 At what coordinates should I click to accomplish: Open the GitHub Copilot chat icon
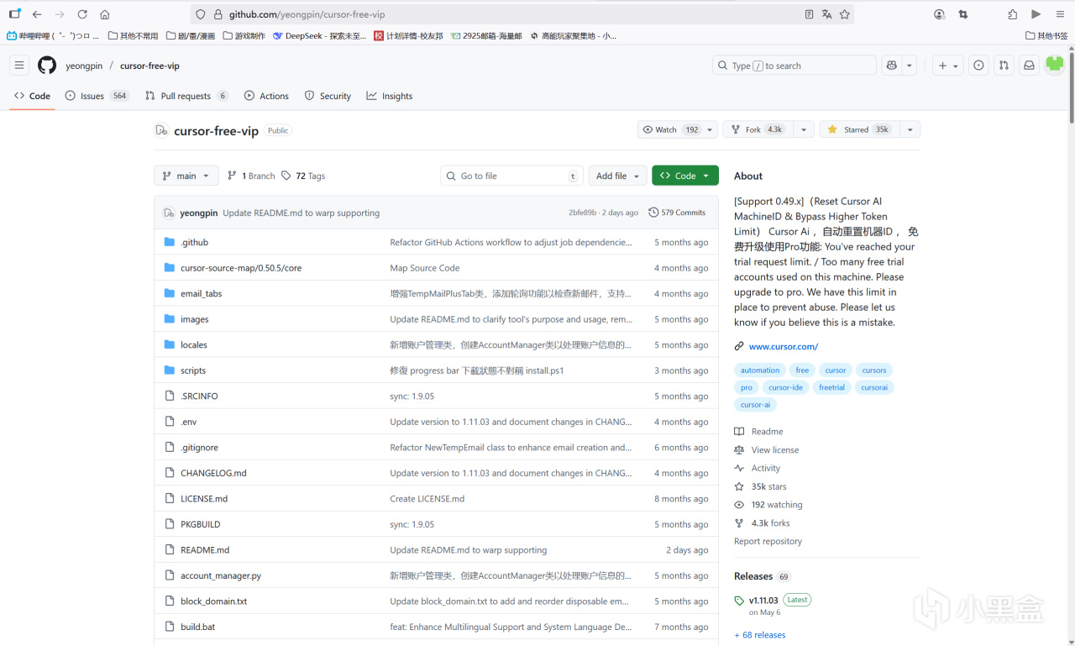tap(892, 66)
